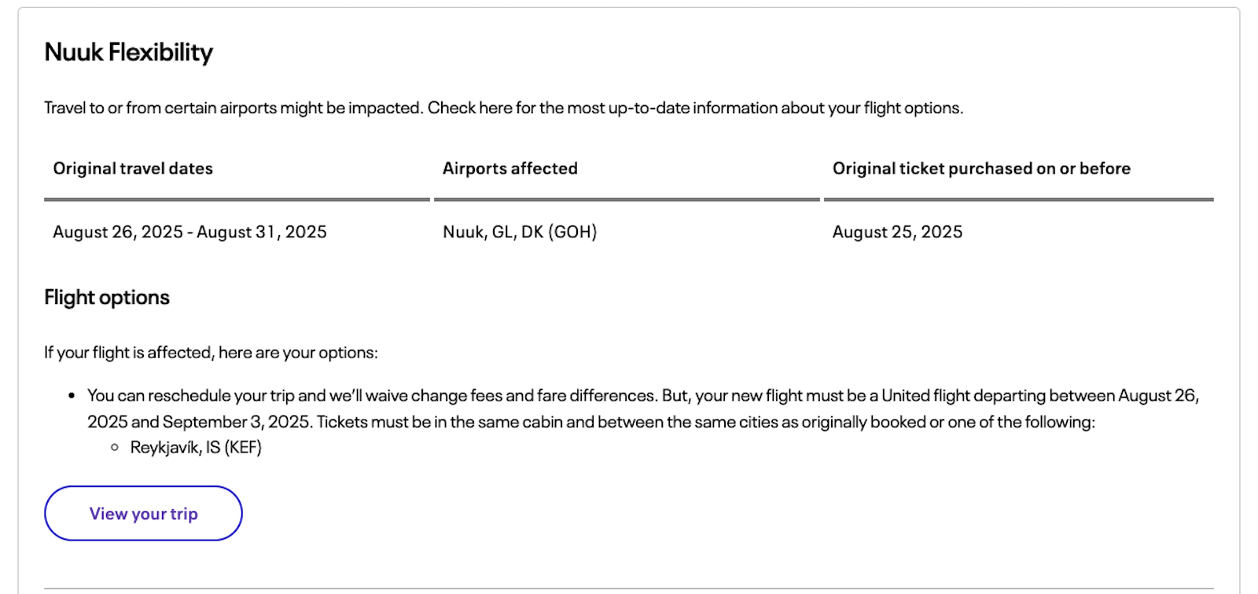The image size is (1258, 594).
Task: Click the Nuuk Flexibility heading
Action: click(x=128, y=53)
